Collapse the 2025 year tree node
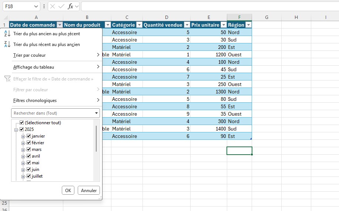 (16, 129)
